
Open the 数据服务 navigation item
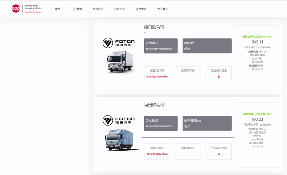[98, 9]
